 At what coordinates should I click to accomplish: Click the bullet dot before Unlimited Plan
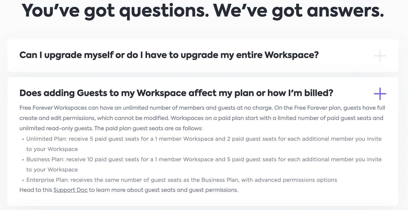coord(23,139)
